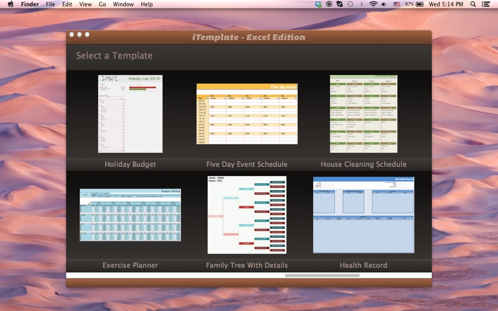Click the clock showing Wed 5:14 PM
This screenshot has height=311, width=498.
446,4
